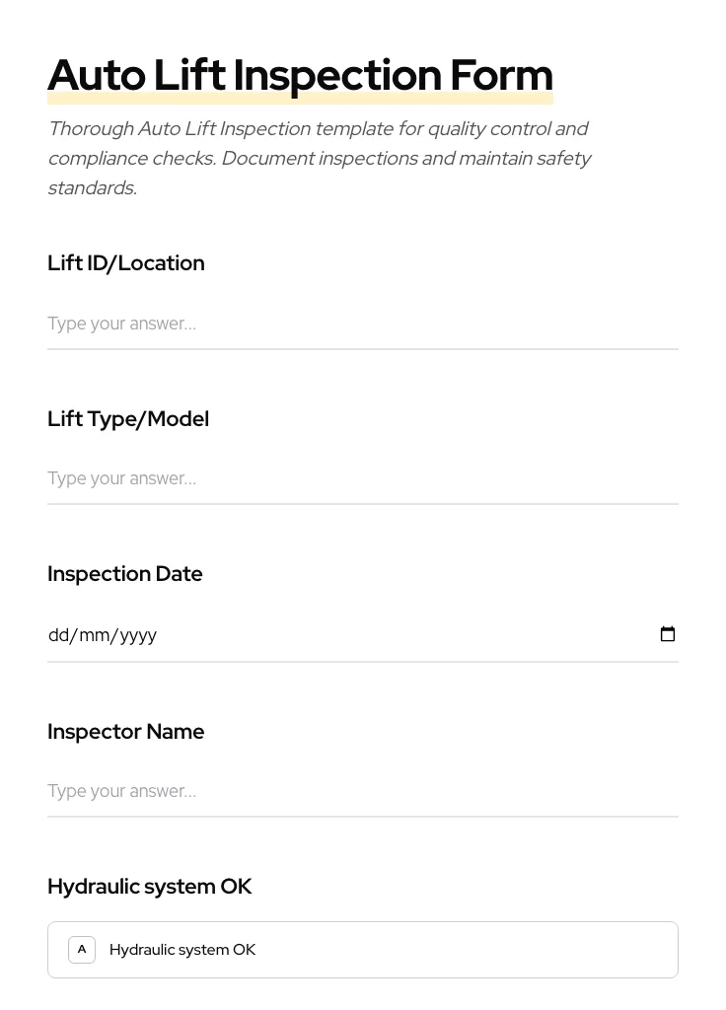The width and height of the screenshot is (726, 1010).
Task: Click the yellow highlight under the form title
Action: (300, 99)
